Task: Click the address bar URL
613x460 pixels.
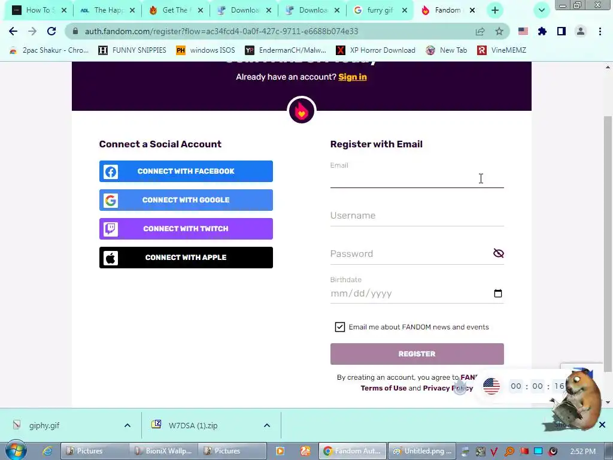Action: [x=221, y=31]
